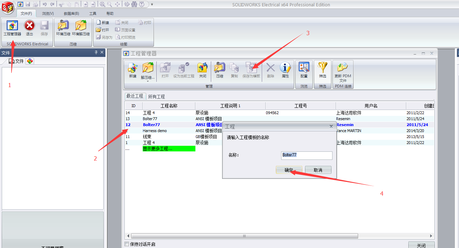459x248 pixels.
Task: Toggle the 保持对话开启 checkbox
Action: tap(127, 244)
